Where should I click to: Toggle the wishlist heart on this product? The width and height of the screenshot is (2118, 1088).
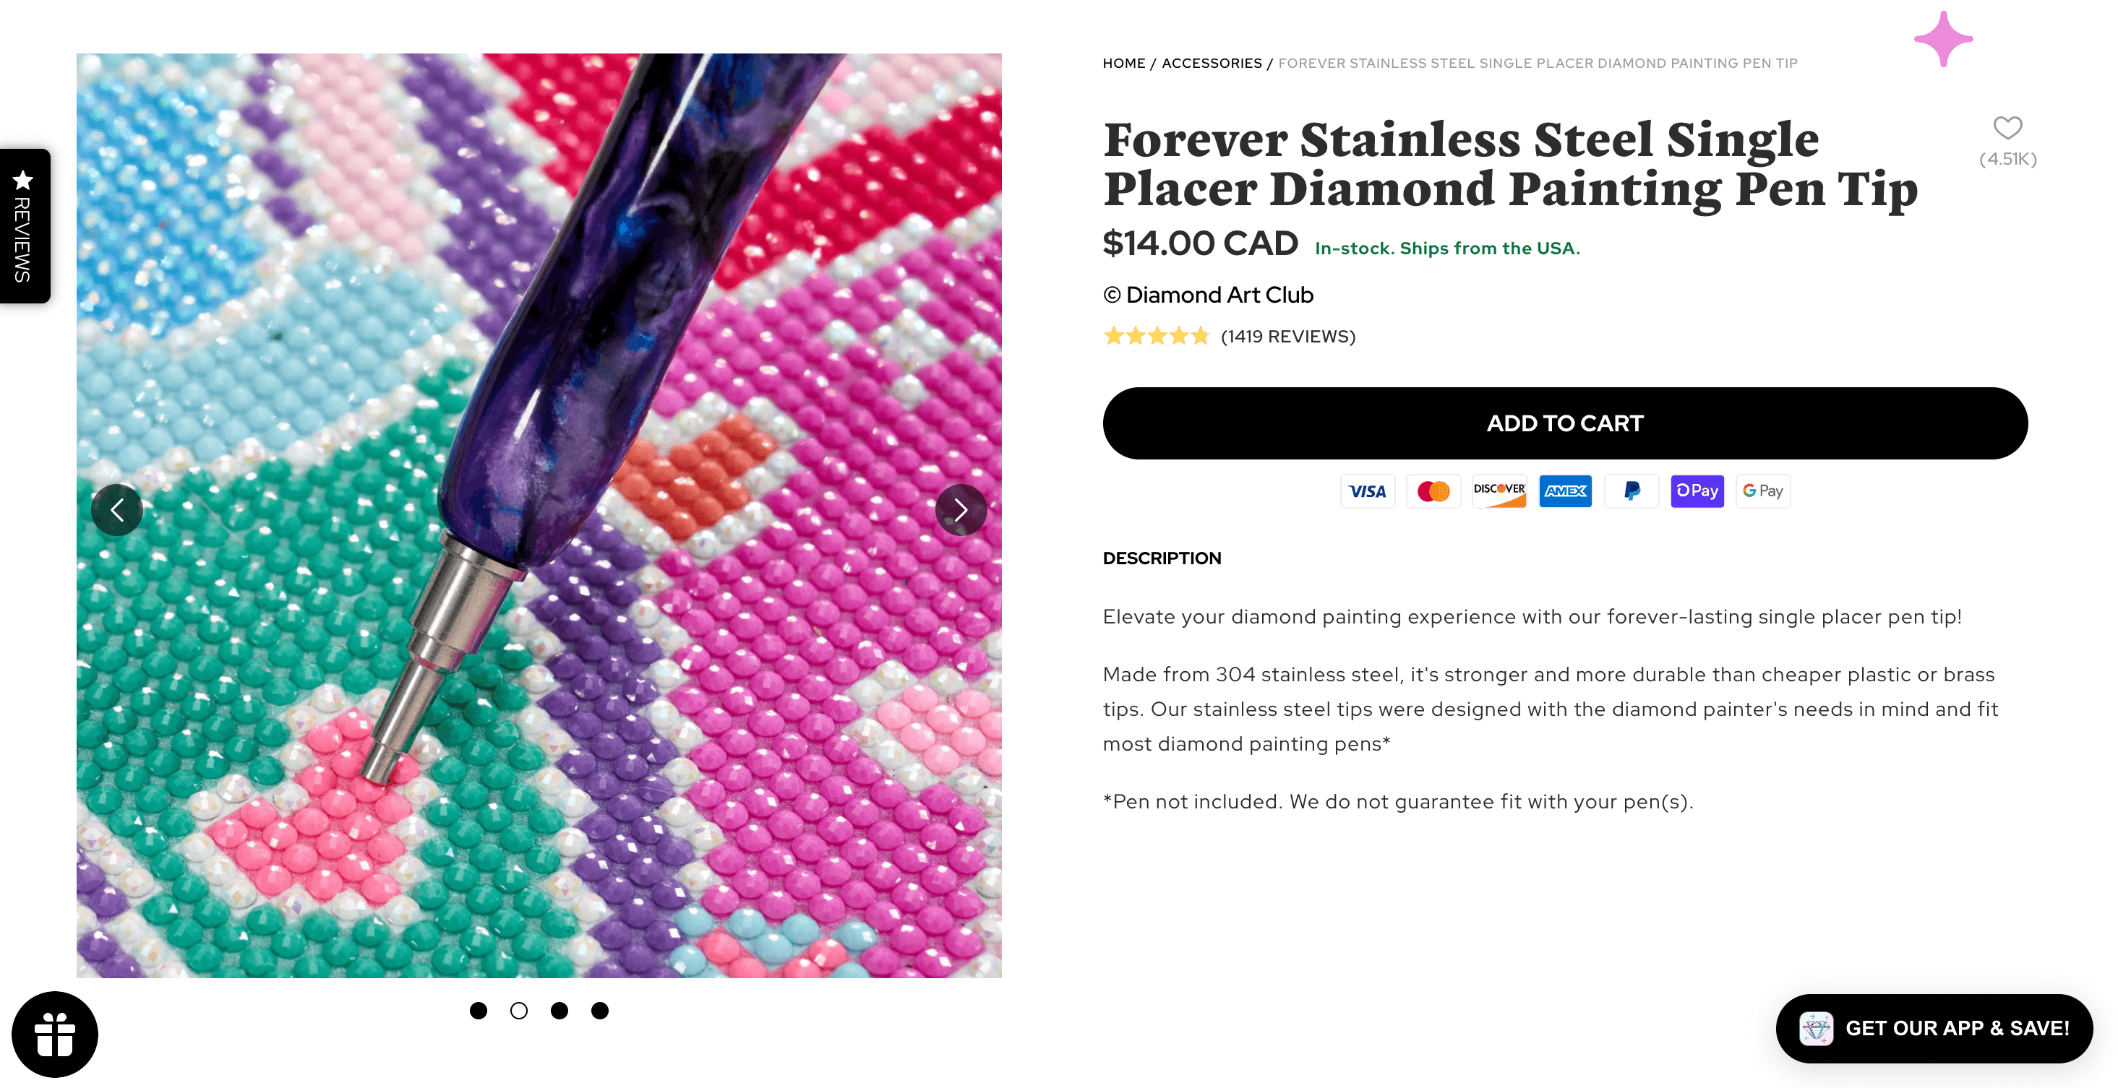tap(2008, 128)
